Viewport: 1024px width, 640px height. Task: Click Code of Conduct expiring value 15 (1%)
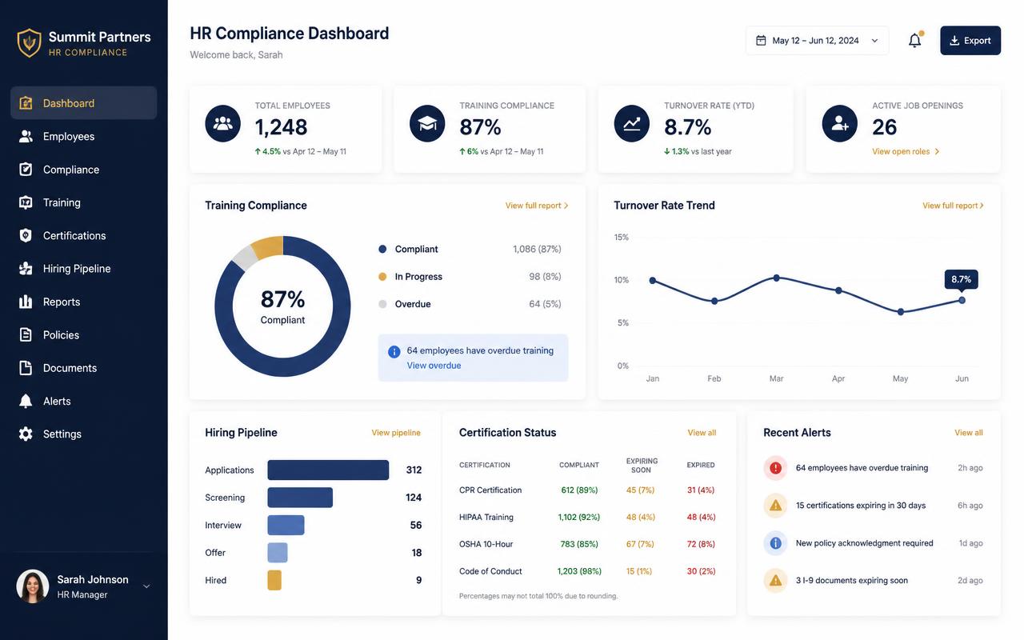tap(639, 571)
